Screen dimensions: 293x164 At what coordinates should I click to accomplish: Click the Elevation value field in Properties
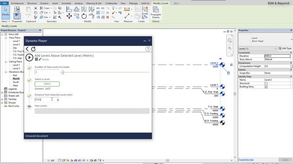277,56
